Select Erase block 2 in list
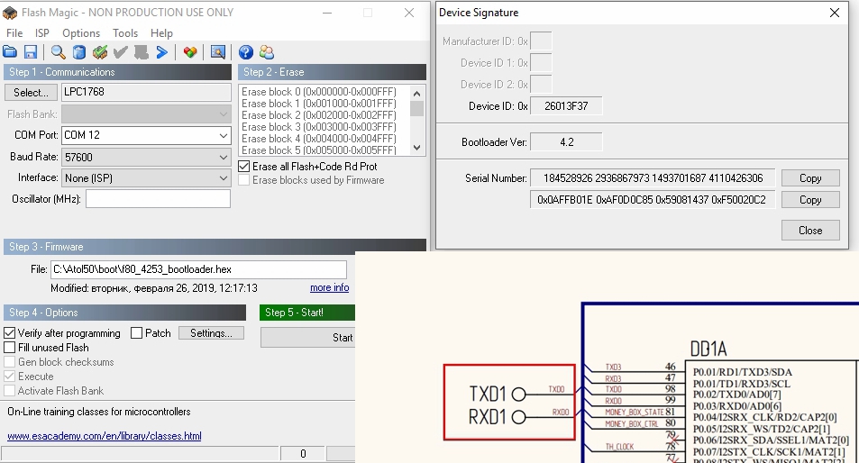This screenshot has width=859, height=463. click(319, 115)
